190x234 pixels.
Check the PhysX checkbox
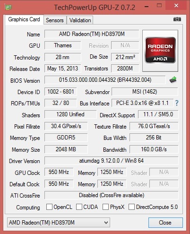tap(105, 207)
